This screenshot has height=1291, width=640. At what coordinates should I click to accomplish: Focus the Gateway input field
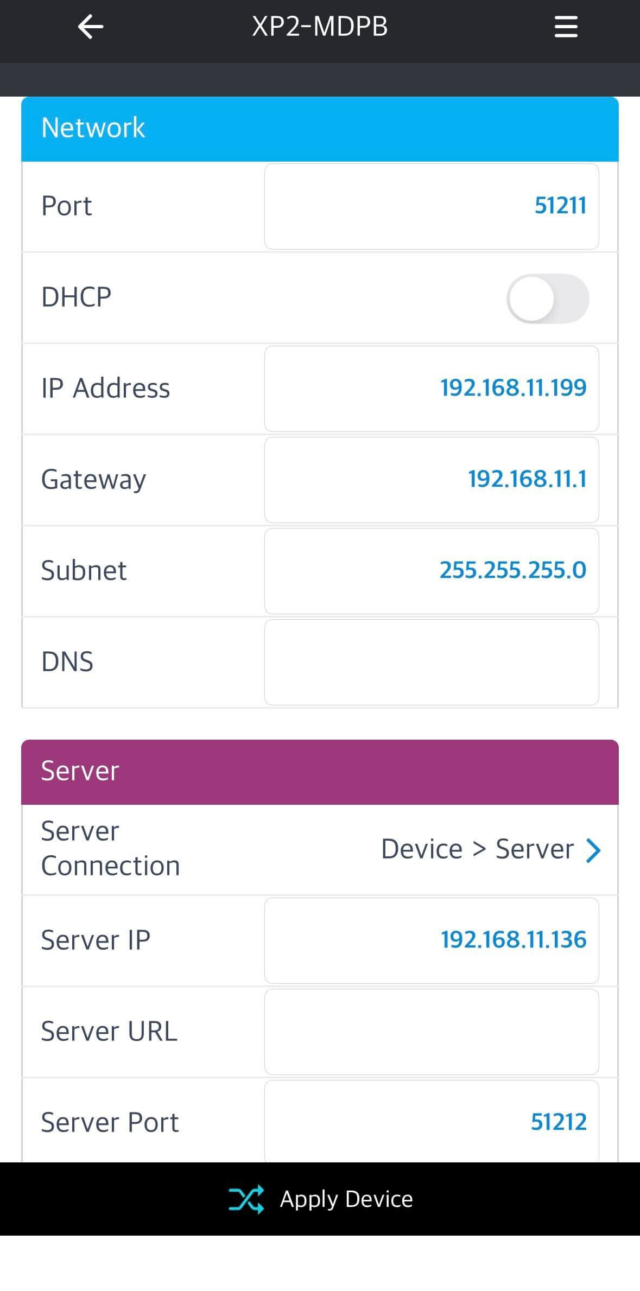pyautogui.click(x=432, y=480)
